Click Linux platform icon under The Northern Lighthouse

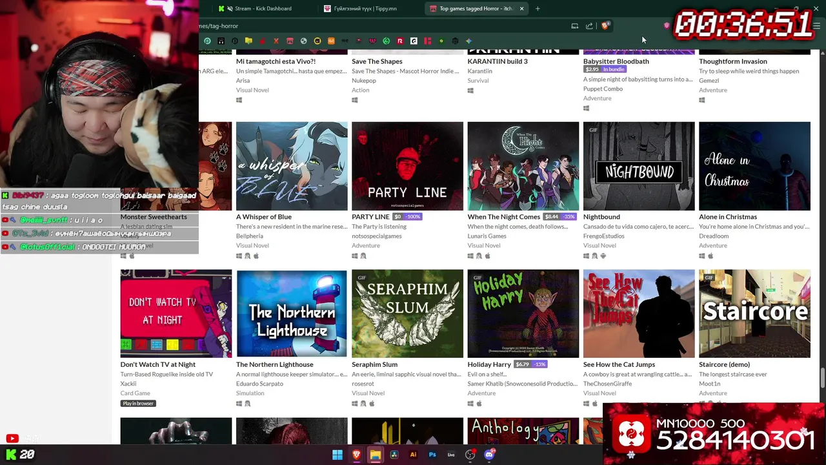pyautogui.click(x=247, y=404)
